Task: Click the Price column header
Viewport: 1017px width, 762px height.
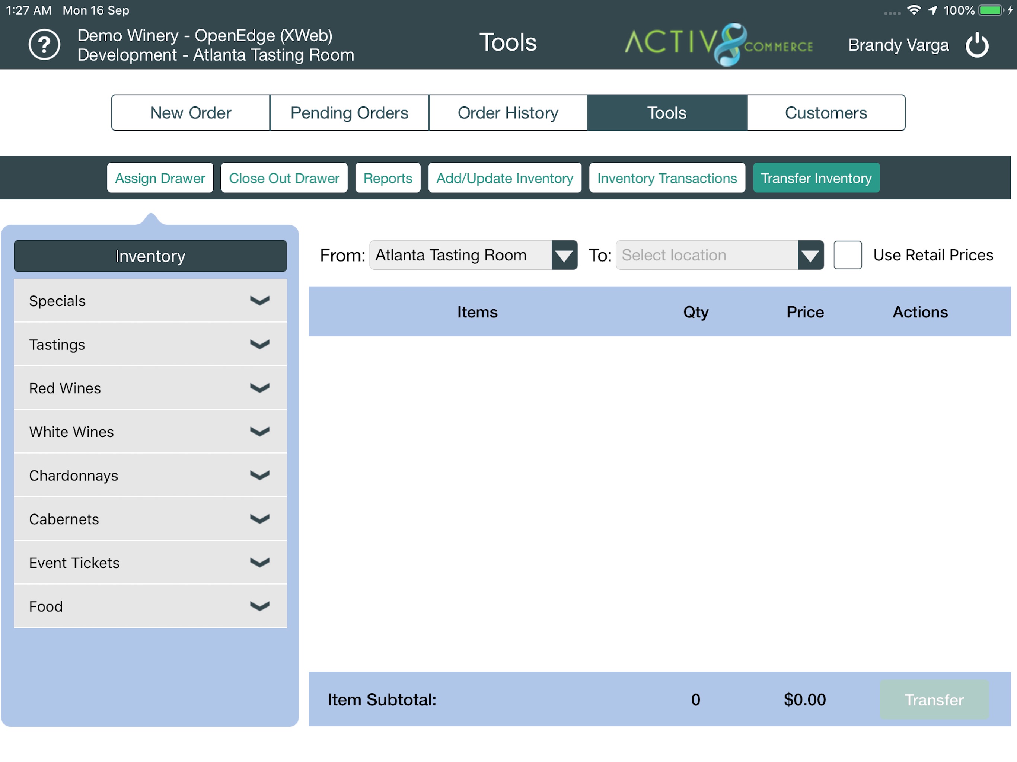Action: click(x=805, y=312)
